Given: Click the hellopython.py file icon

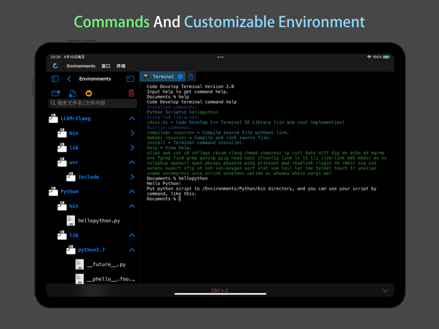Looking at the screenshot, I should 71,220.
